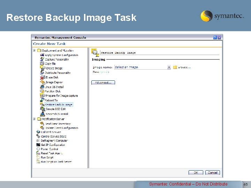Select Call Web Service text
The image size is (251, 188).
tap(51, 132)
